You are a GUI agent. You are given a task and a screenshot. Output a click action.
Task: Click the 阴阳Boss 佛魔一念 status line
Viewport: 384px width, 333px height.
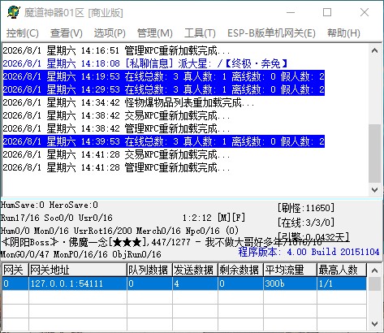pyautogui.click(x=162, y=242)
